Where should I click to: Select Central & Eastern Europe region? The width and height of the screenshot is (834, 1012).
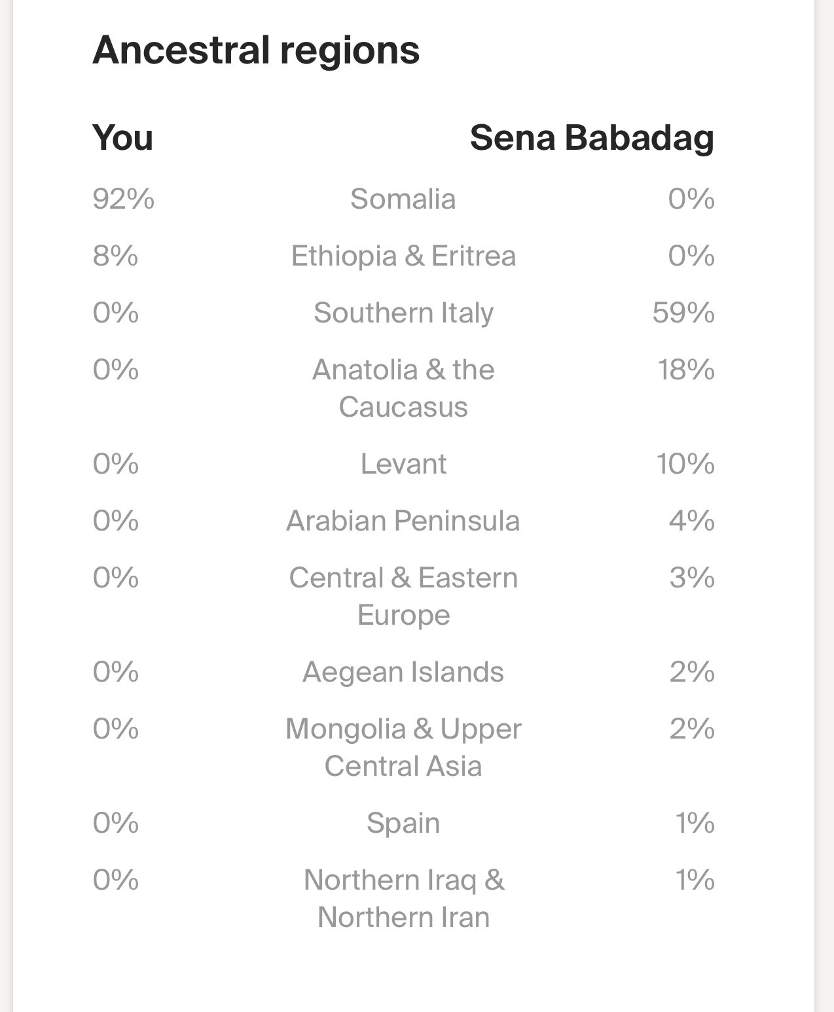click(403, 596)
